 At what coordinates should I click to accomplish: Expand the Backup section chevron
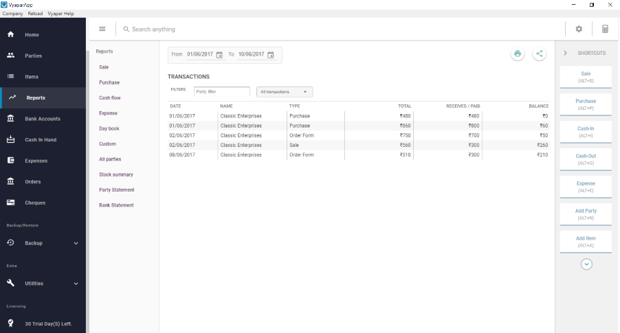coord(76,243)
